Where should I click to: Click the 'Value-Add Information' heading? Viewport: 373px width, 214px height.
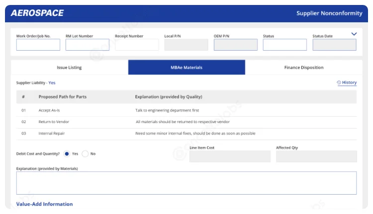(44, 204)
